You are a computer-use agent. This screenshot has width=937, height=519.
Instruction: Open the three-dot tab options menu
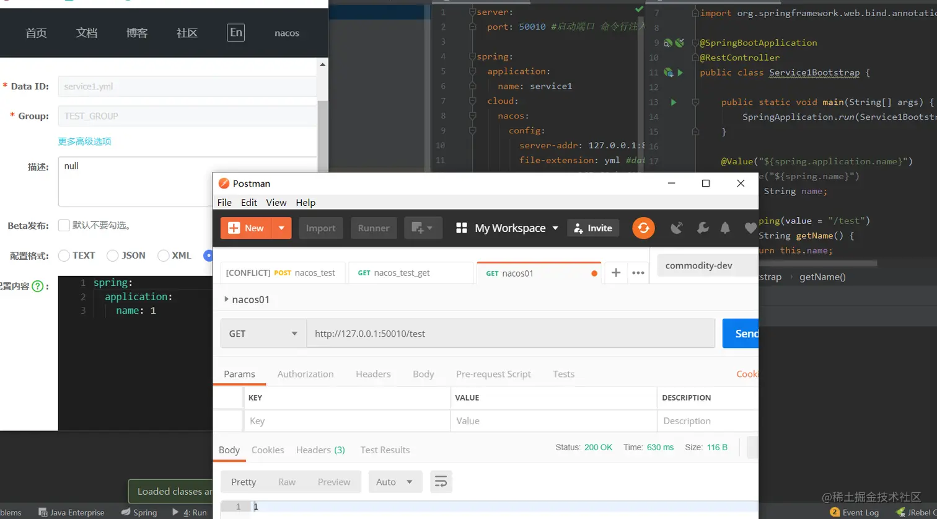[x=638, y=273]
